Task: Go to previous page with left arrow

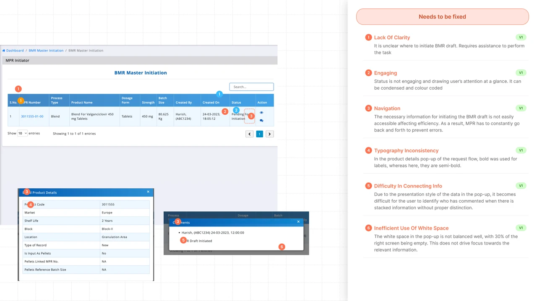Action: click(250, 134)
